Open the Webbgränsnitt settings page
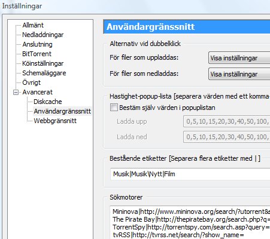Screen dimensions: 270x239 pos(55,121)
